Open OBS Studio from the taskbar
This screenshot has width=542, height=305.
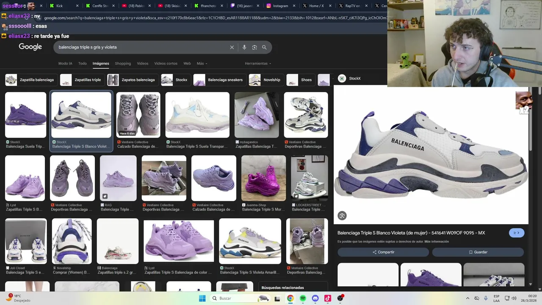340,298
